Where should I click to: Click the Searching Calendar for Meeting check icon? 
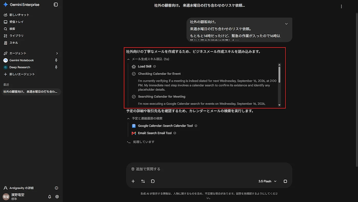(x=134, y=97)
